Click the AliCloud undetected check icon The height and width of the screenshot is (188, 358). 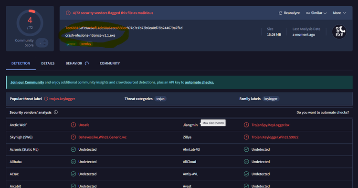246,162
